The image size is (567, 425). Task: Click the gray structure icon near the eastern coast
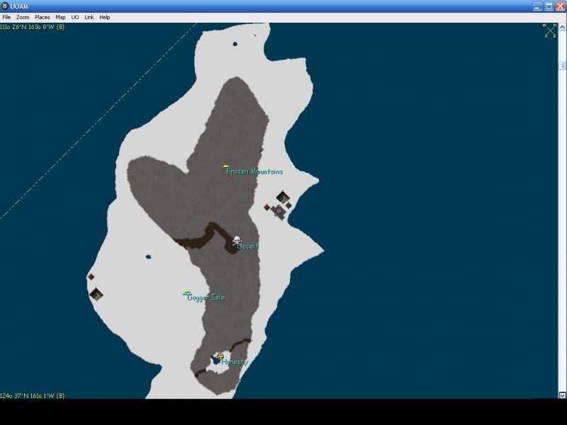279,211
